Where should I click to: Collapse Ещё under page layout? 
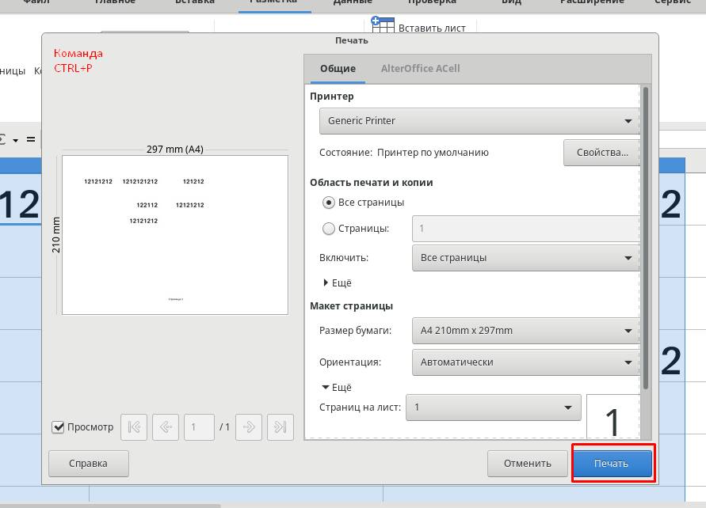[336, 388]
